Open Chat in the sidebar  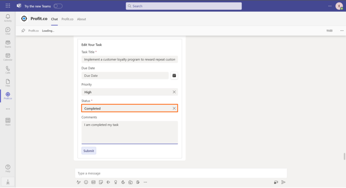tap(8, 31)
